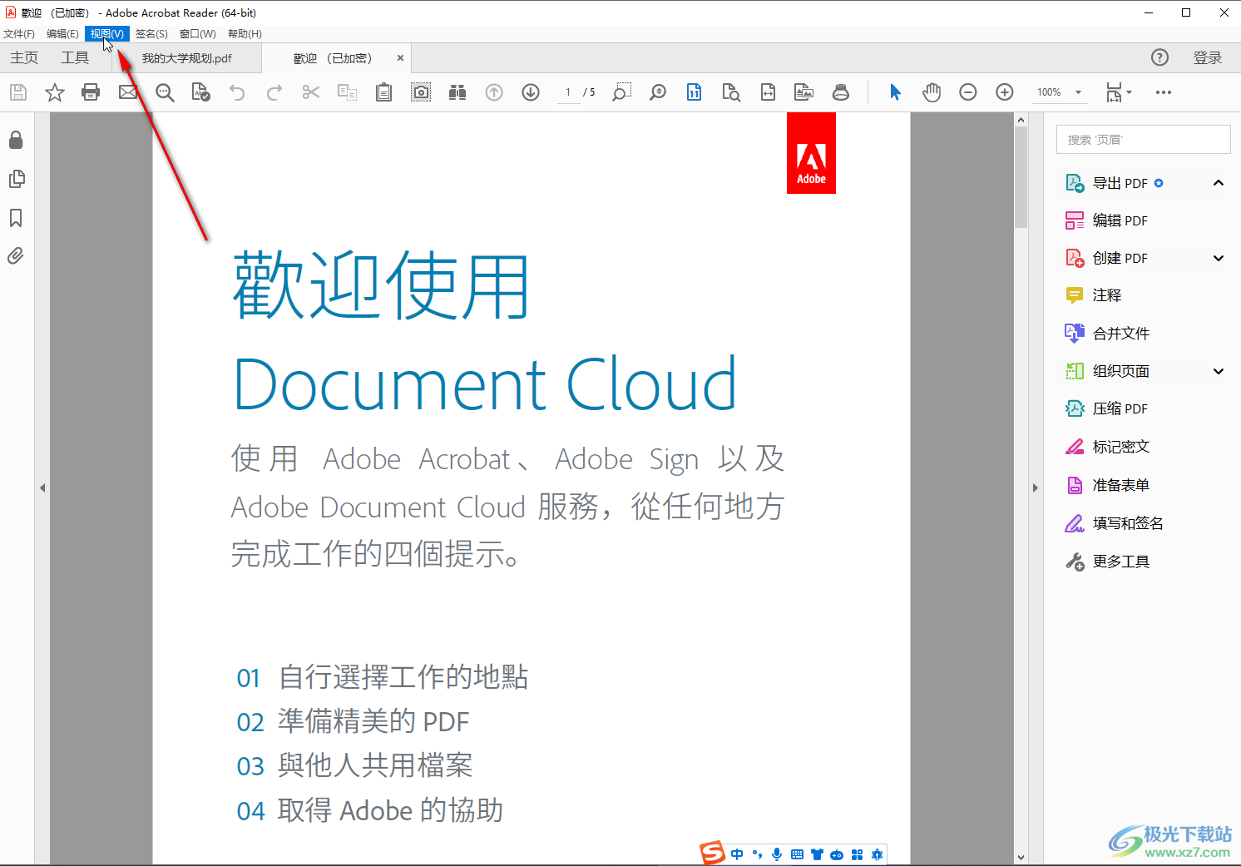Click the 搜索 tools search field
Viewport: 1241px width, 866px height.
(x=1144, y=139)
